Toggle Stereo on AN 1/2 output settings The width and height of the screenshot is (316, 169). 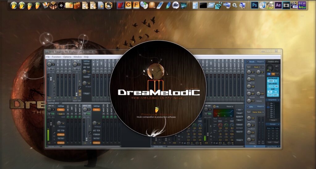coord(61,110)
